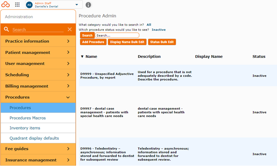Viewport: 277px width, 166px height.
Task: Change category filter link 'All'
Action: click(x=149, y=25)
